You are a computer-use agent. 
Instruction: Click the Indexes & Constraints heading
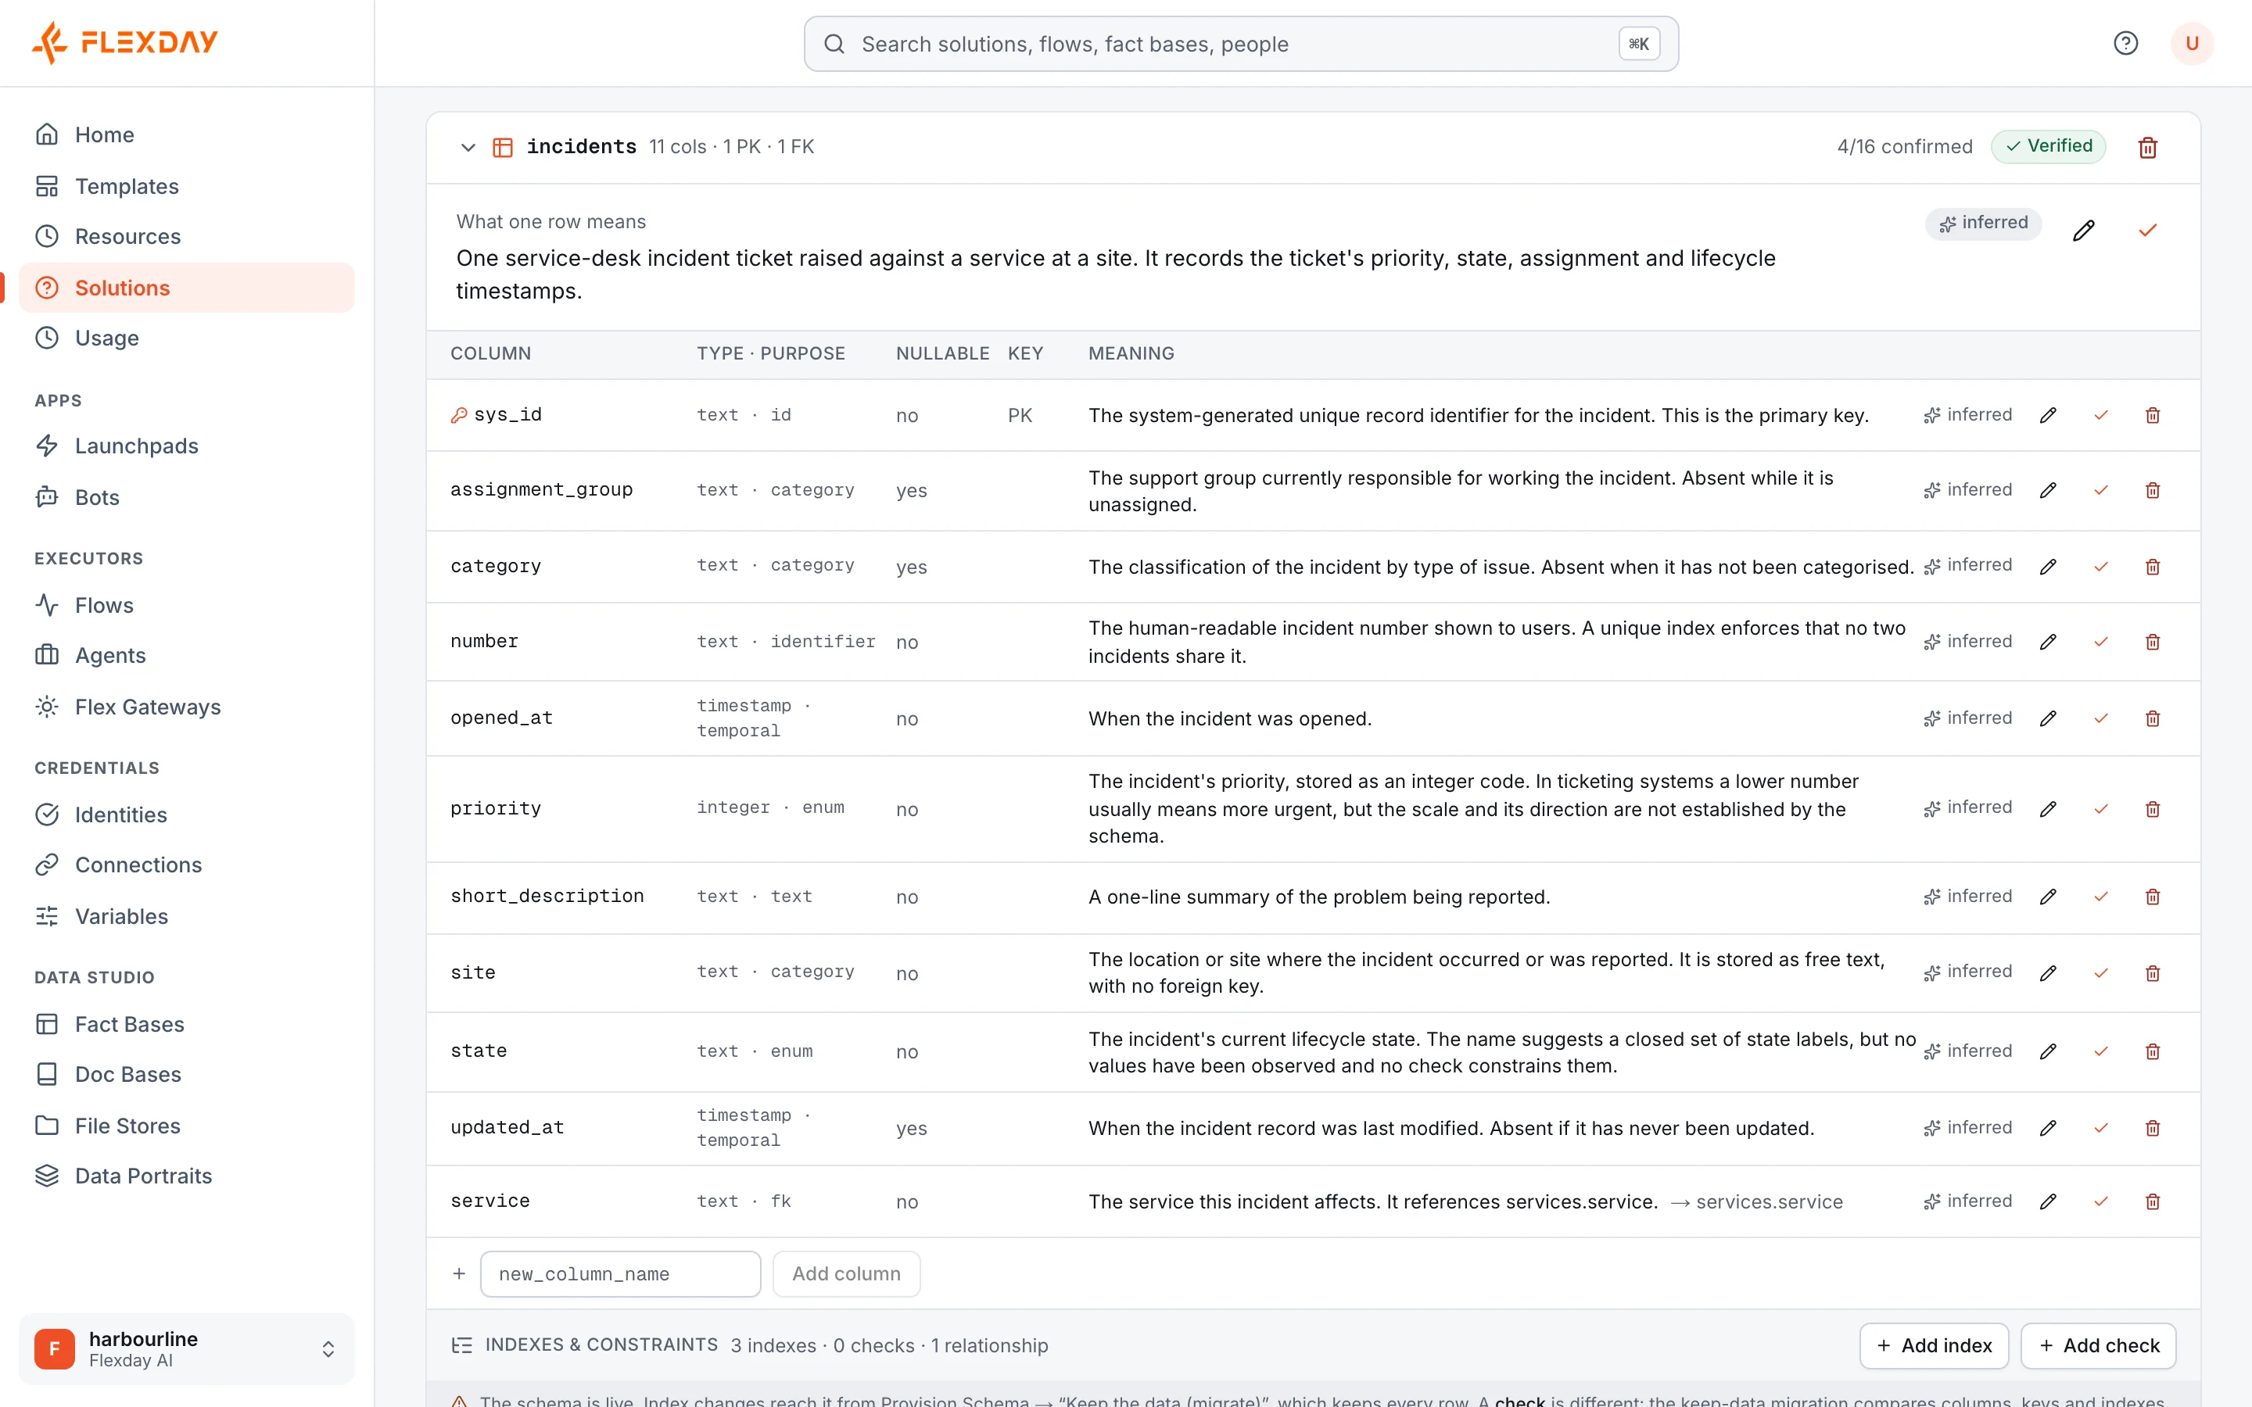click(601, 1344)
